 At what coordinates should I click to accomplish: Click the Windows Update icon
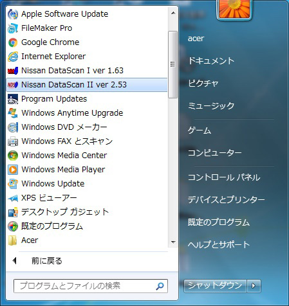click(13, 184)
